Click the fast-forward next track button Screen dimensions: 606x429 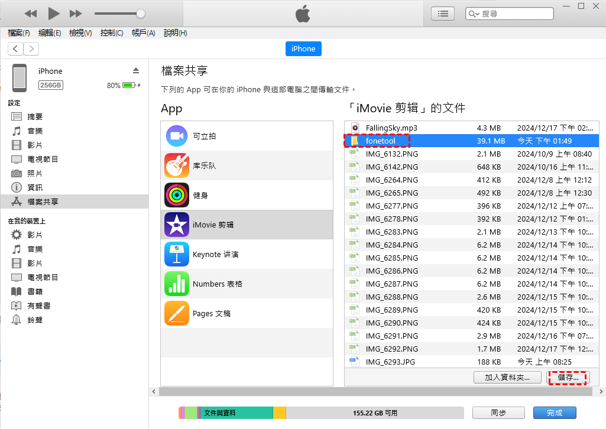[x=76, y=13]
